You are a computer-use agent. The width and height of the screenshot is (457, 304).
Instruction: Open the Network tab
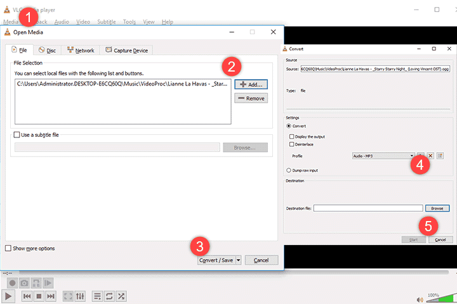tap(81, 50)
